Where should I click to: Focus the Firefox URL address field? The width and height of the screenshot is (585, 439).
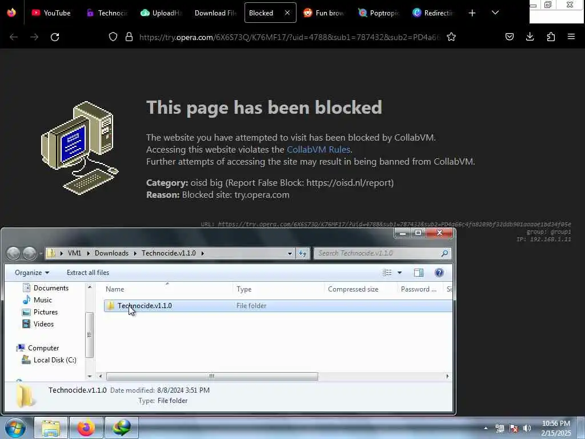tap(290, 37)
